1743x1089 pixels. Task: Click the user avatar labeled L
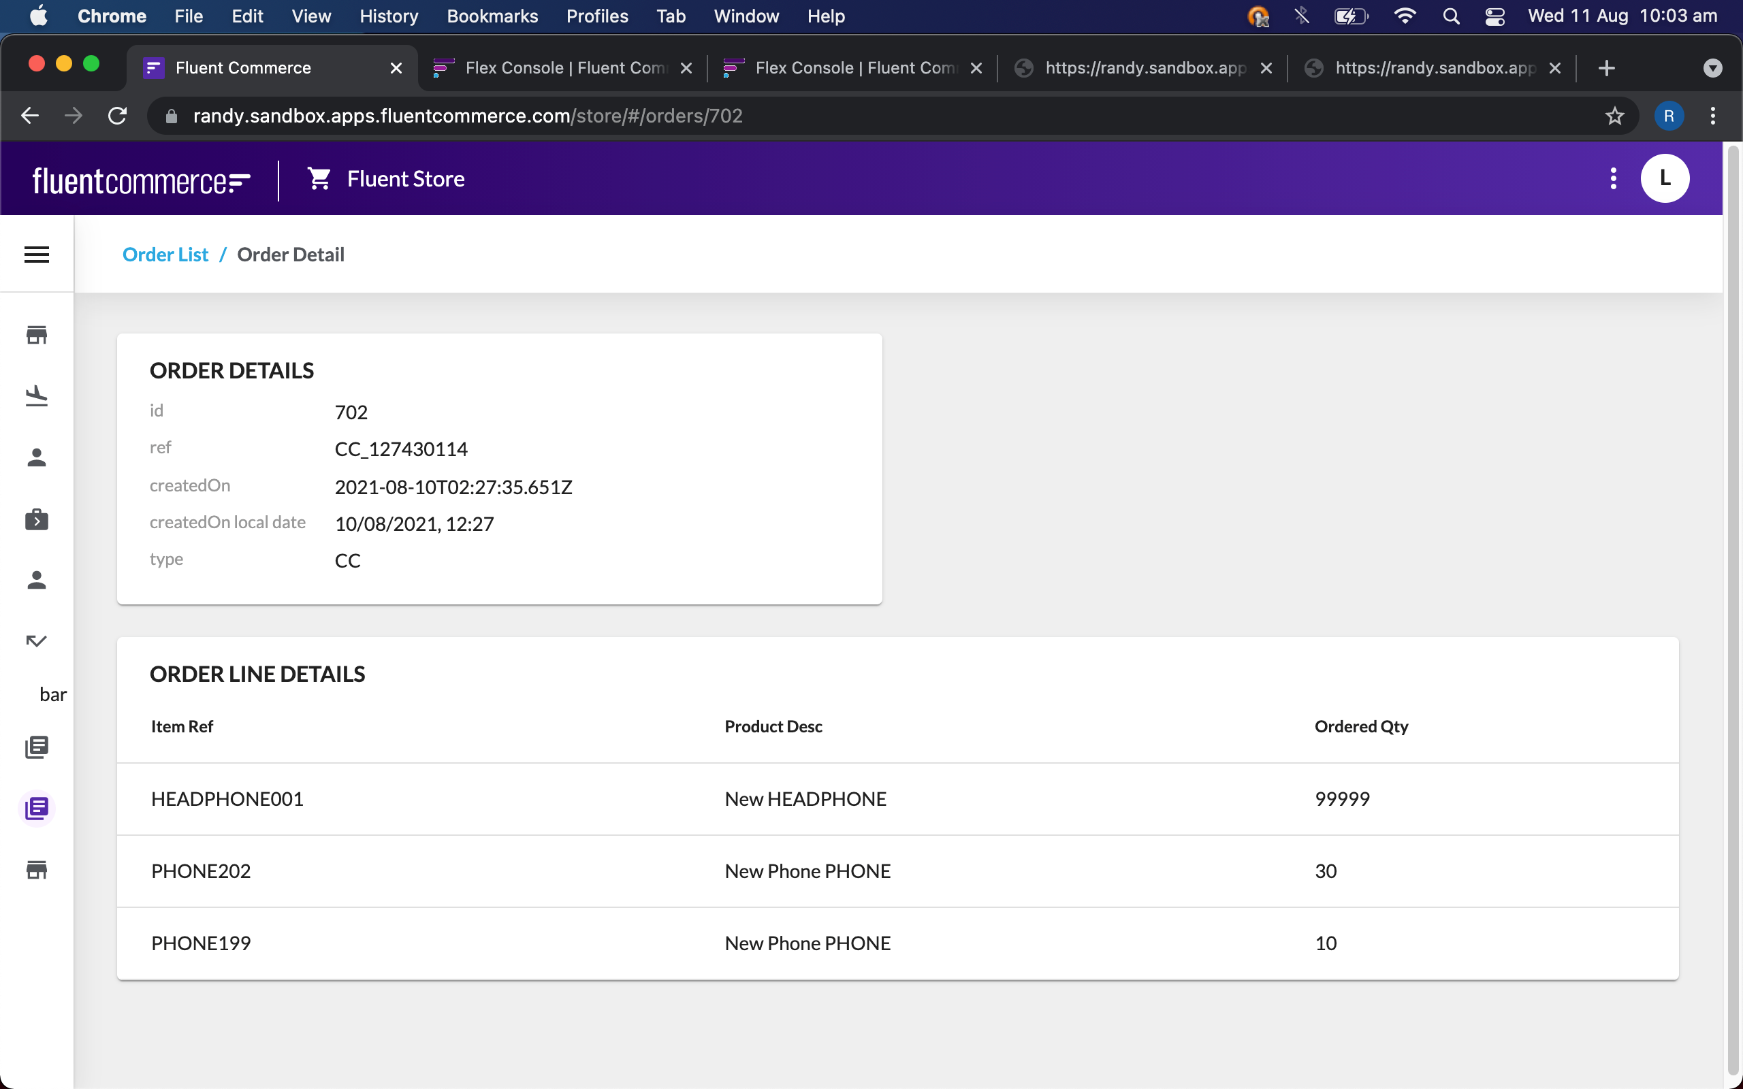click(x=1665, y=178)
